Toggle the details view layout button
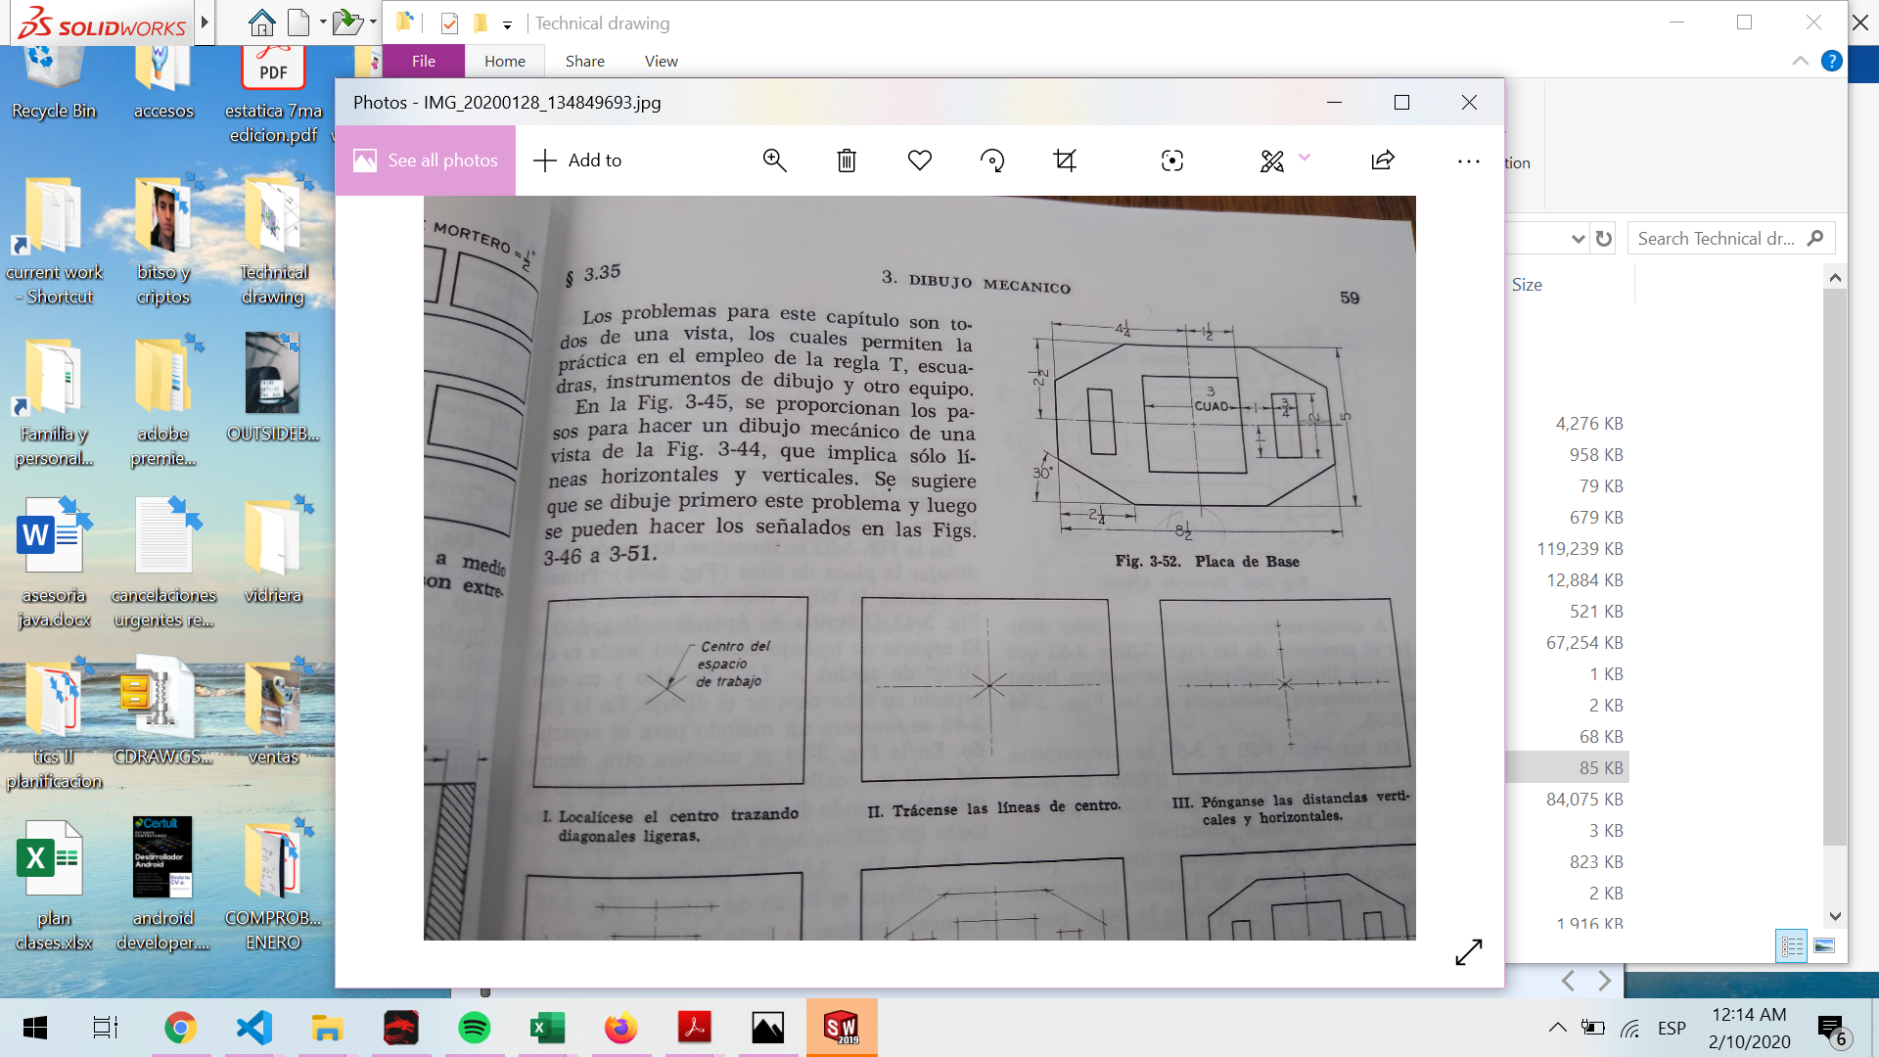The width and height of the screenshot is (1879, 1057). pos(1792,945)
